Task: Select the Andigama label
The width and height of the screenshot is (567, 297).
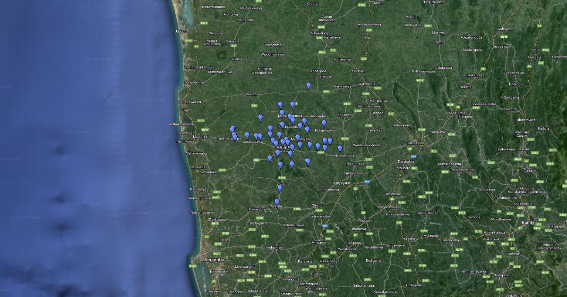Action: tap(245, 20)
